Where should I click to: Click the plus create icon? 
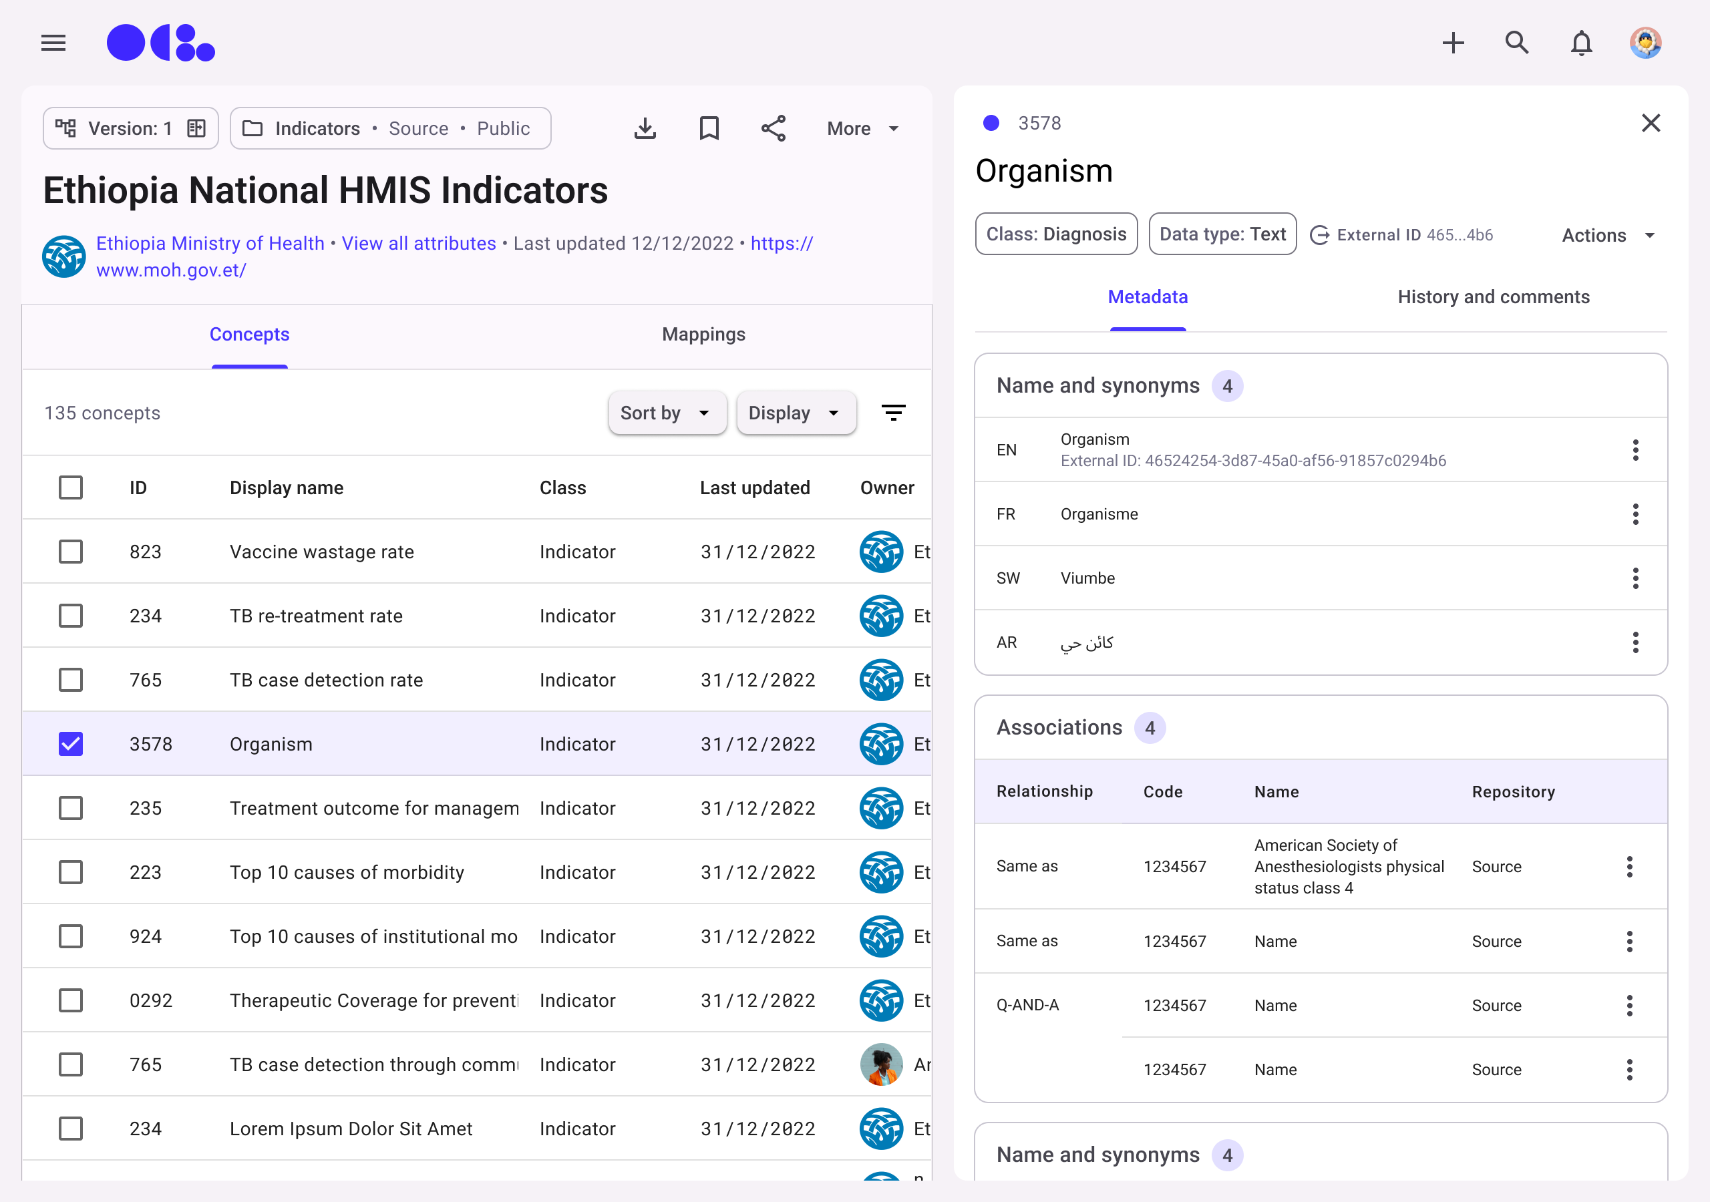pyautogui.click(x=1452, y=43)
